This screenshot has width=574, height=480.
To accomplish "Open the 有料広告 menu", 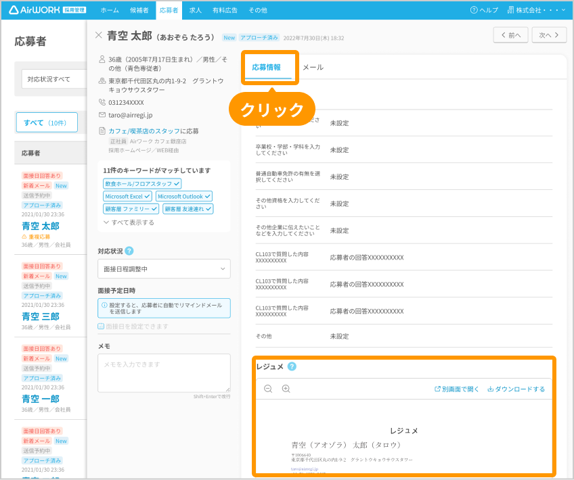I will coord(225,10).
